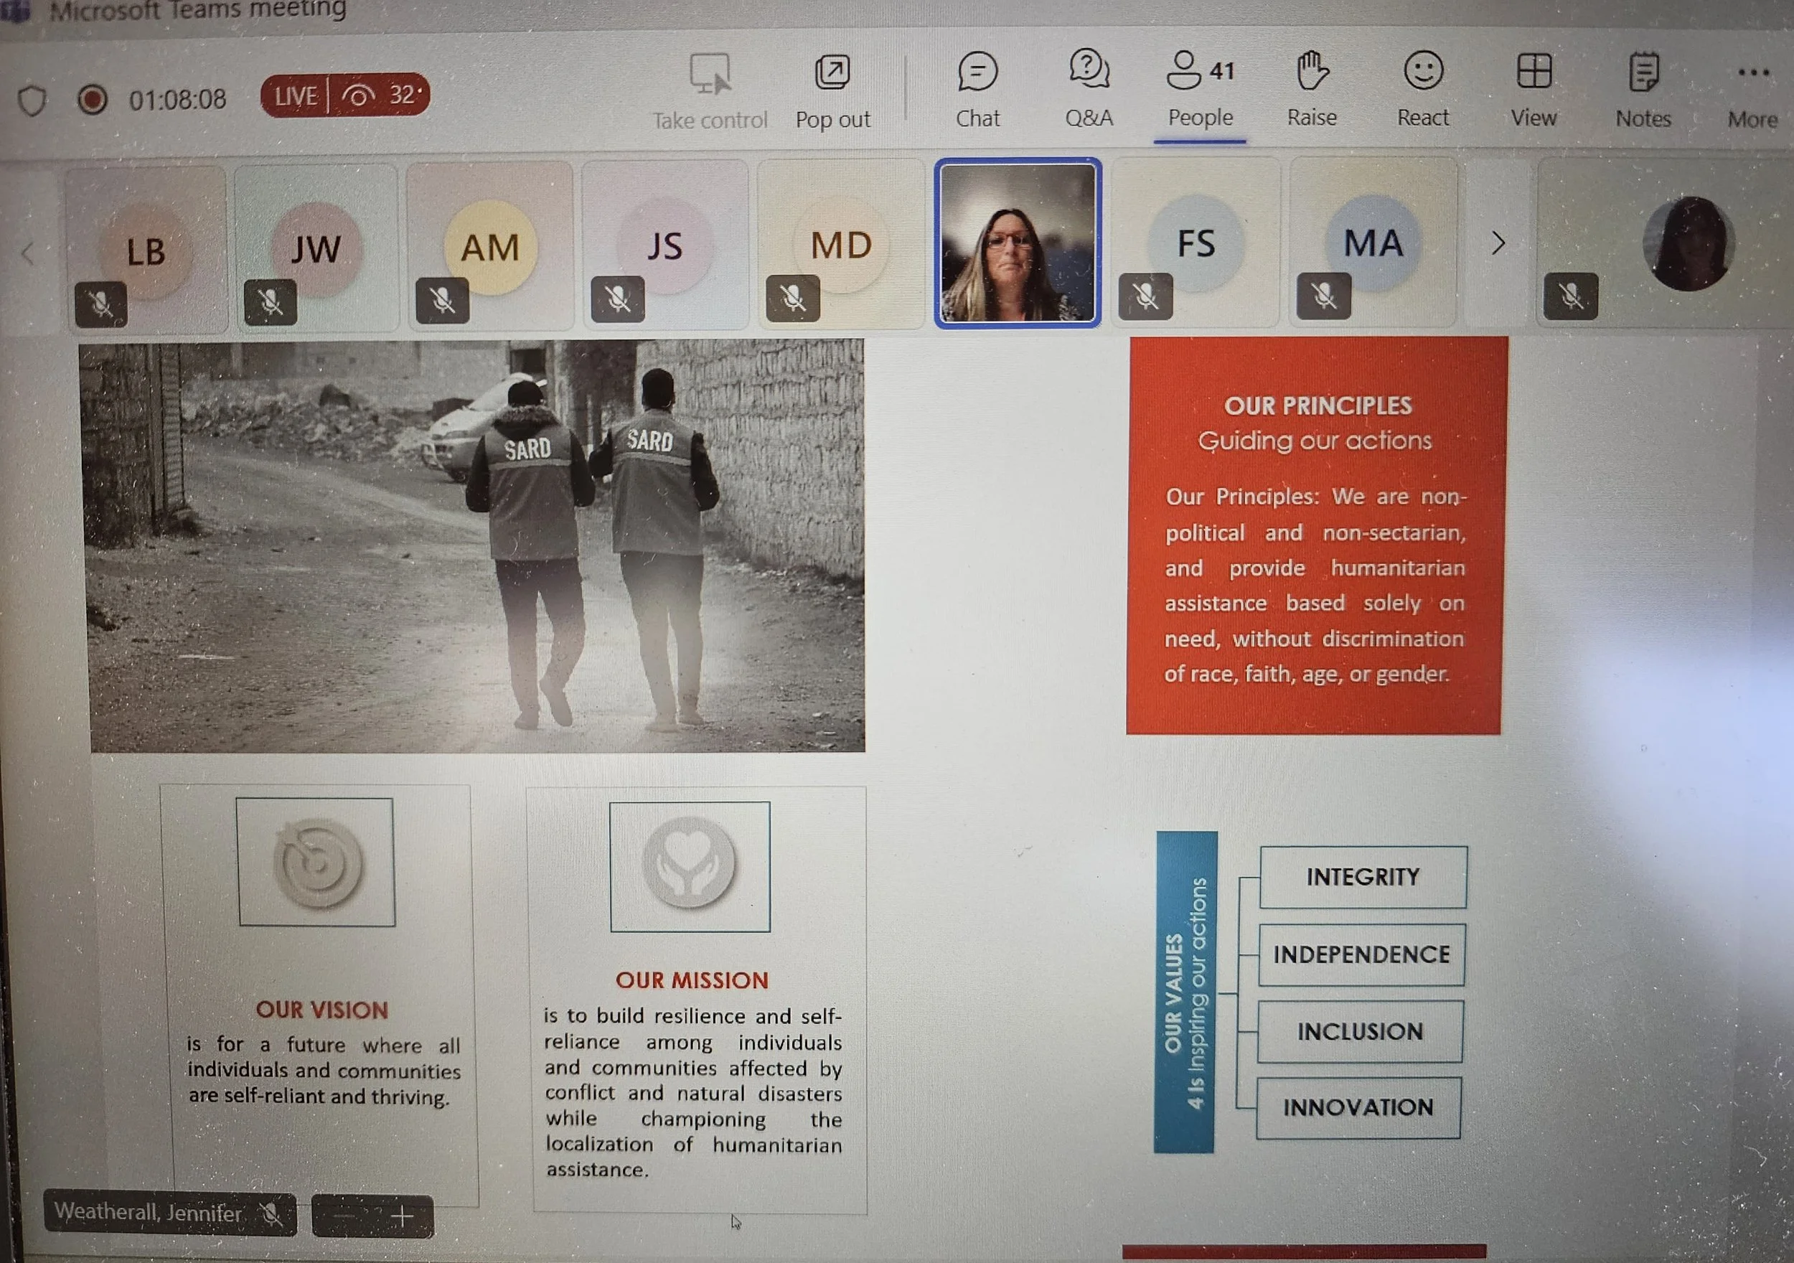Click the muted mic on MD tile

792,298
